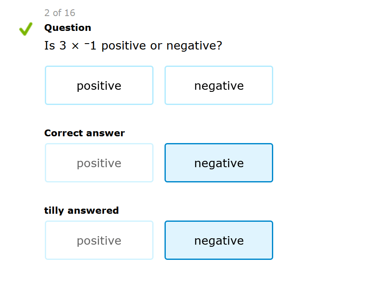Click the "2 of 16" question counter

pos(60,13)
